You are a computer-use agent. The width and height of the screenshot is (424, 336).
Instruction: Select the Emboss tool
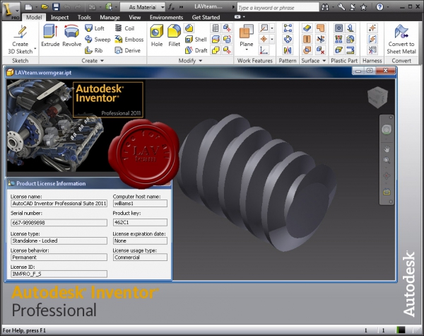coord(129,39)
